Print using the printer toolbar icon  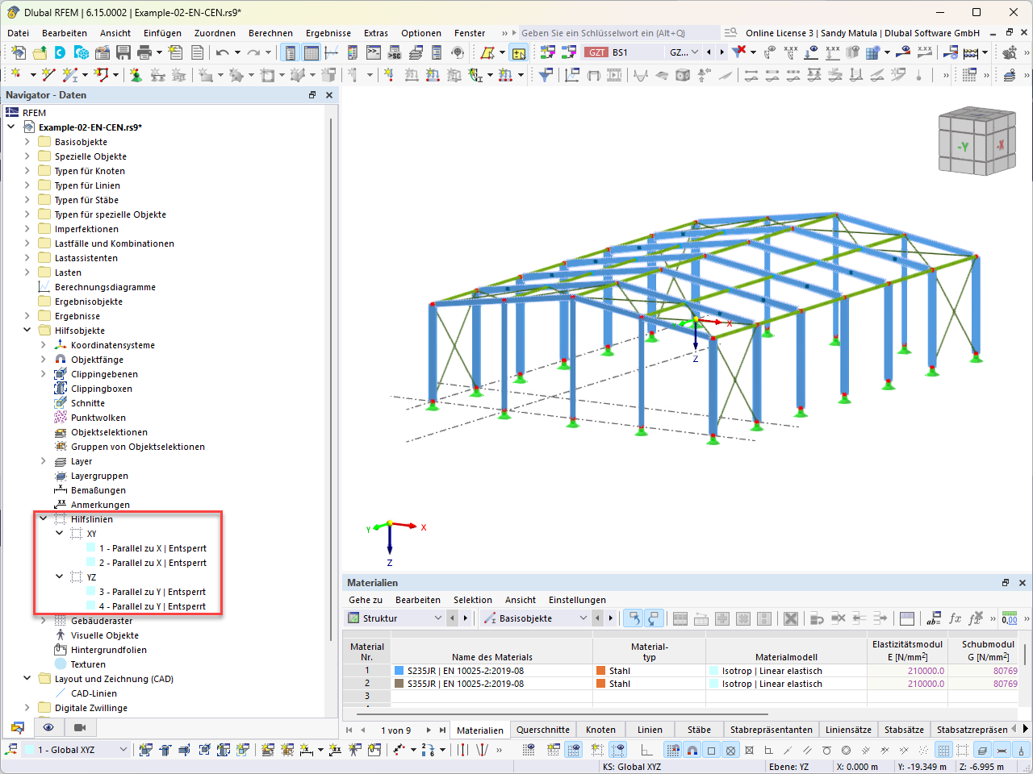(x=144, y=52)
